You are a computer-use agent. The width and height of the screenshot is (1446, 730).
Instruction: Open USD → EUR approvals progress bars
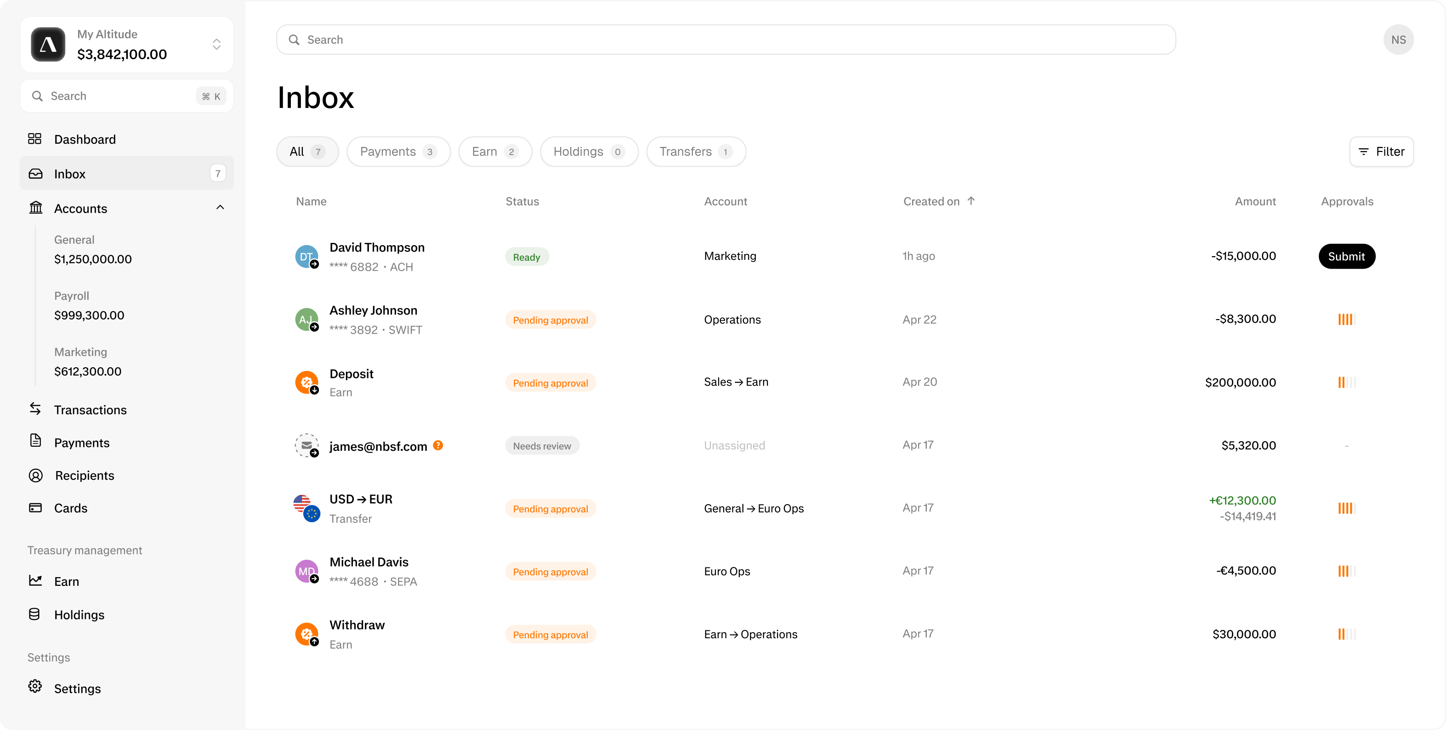(x=1347, y=509)
